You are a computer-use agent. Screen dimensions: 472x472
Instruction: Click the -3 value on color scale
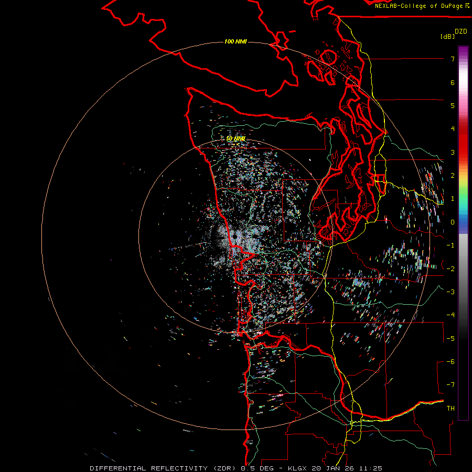tap(450, 292)
